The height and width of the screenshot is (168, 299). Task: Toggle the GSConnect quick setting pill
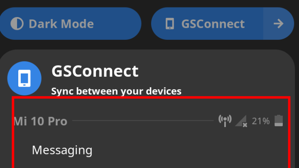click(x=207, y=24)
